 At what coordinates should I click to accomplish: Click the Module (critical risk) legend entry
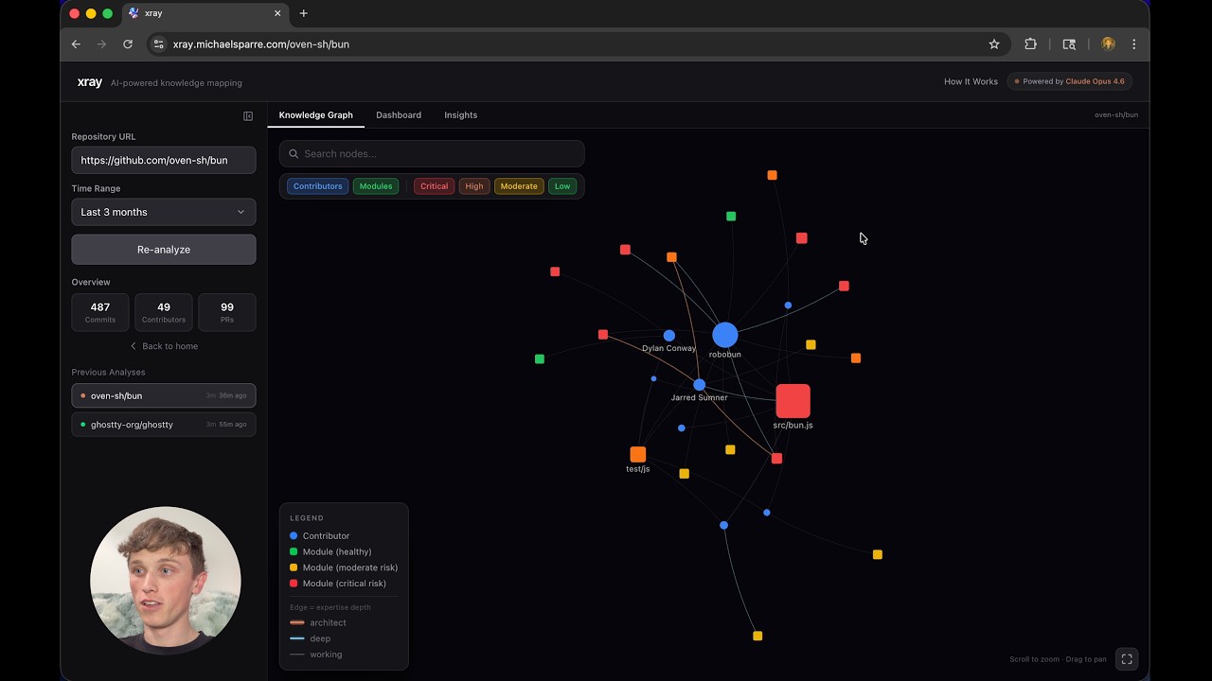(x=338, y=584)
